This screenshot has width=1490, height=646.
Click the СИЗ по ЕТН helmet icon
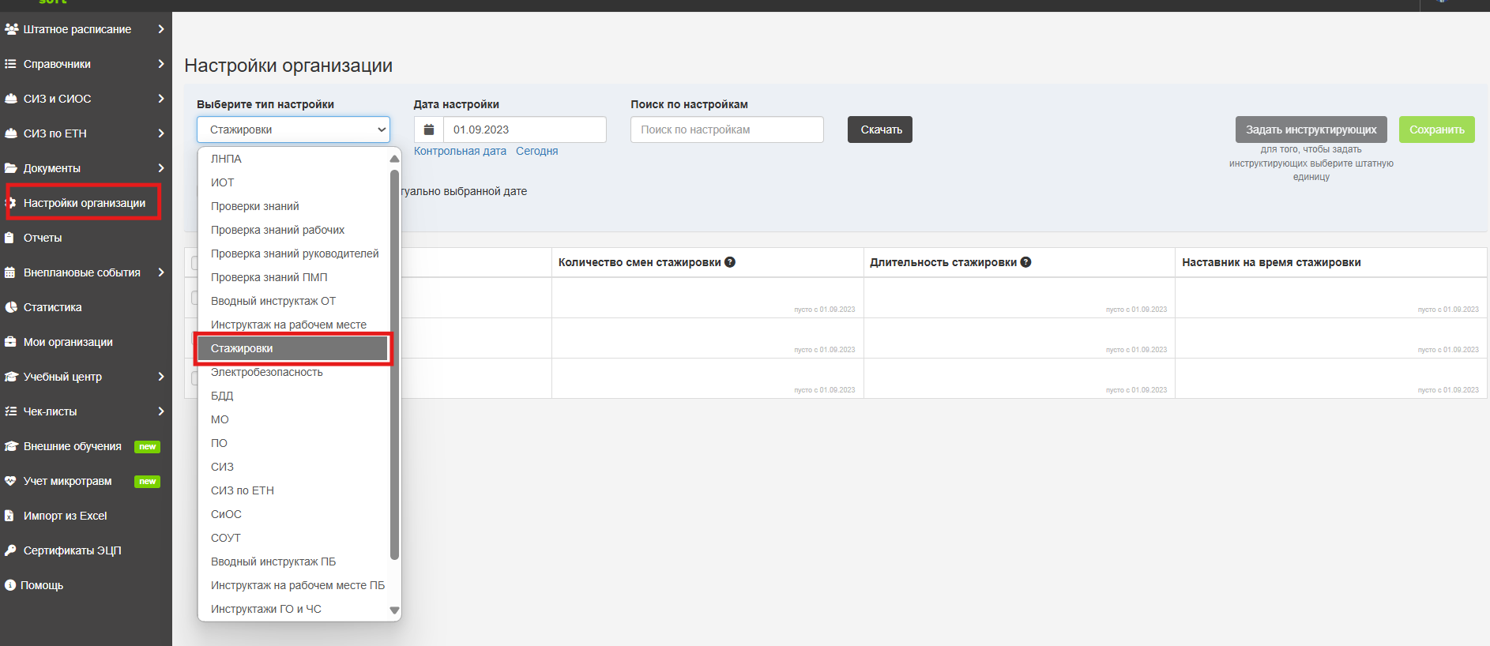click(x=11, y=133)
